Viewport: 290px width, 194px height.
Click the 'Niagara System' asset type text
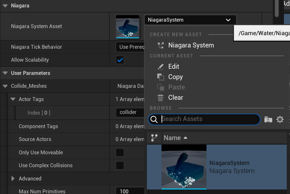click(232, 171)
